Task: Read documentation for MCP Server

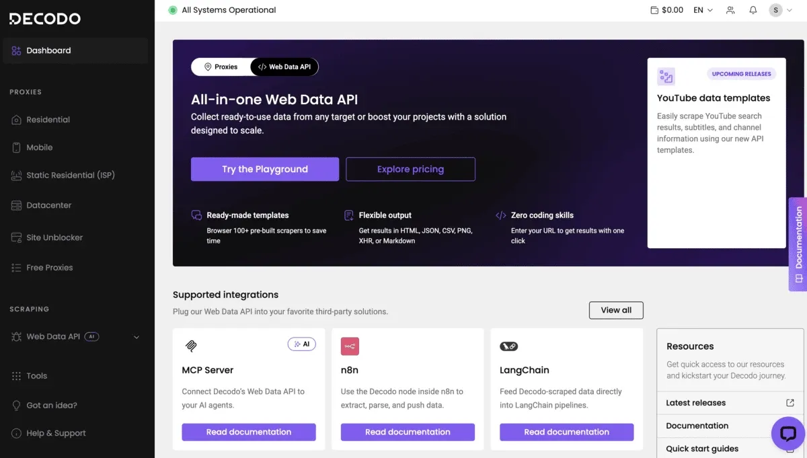Action: click(x=249, y=432)
